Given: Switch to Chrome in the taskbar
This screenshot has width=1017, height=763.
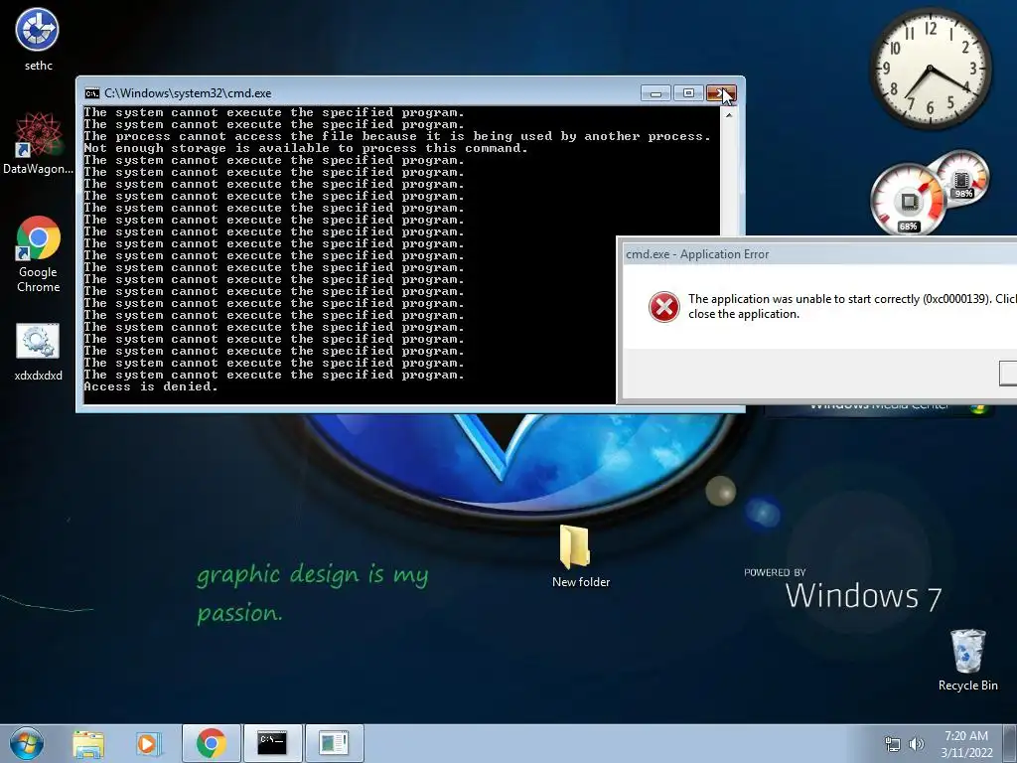Looking at the screenshot, I should pyautogui.click(x=212, y=743).
